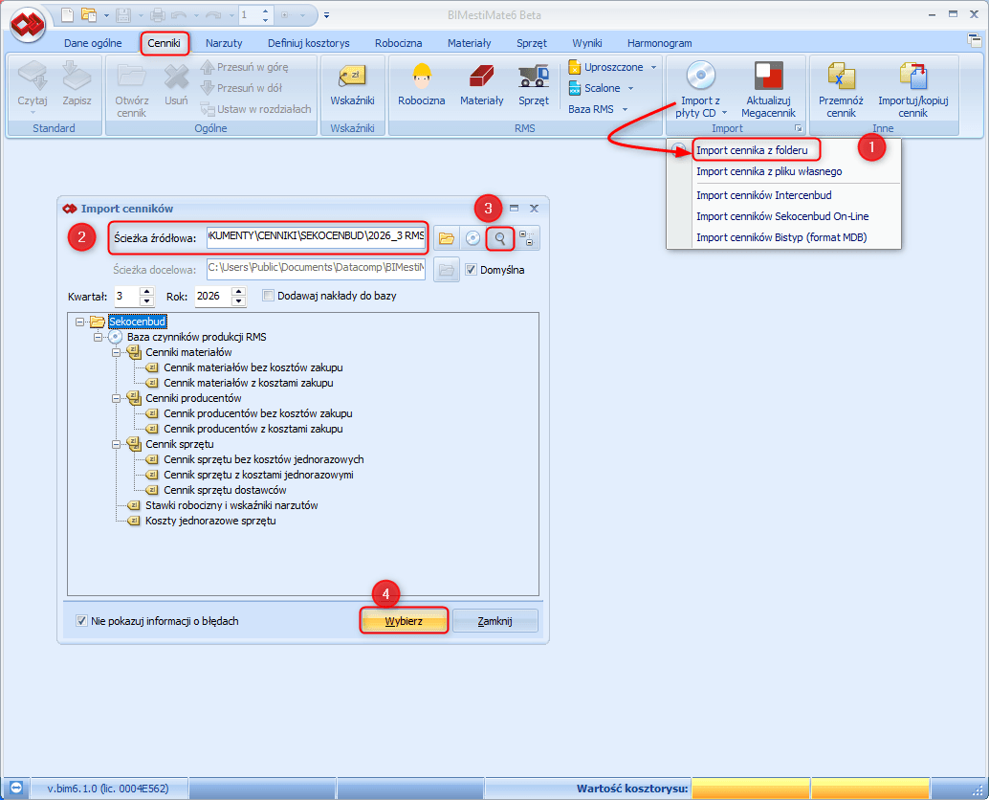Decrease the Rok value

(x=238, y=300)
